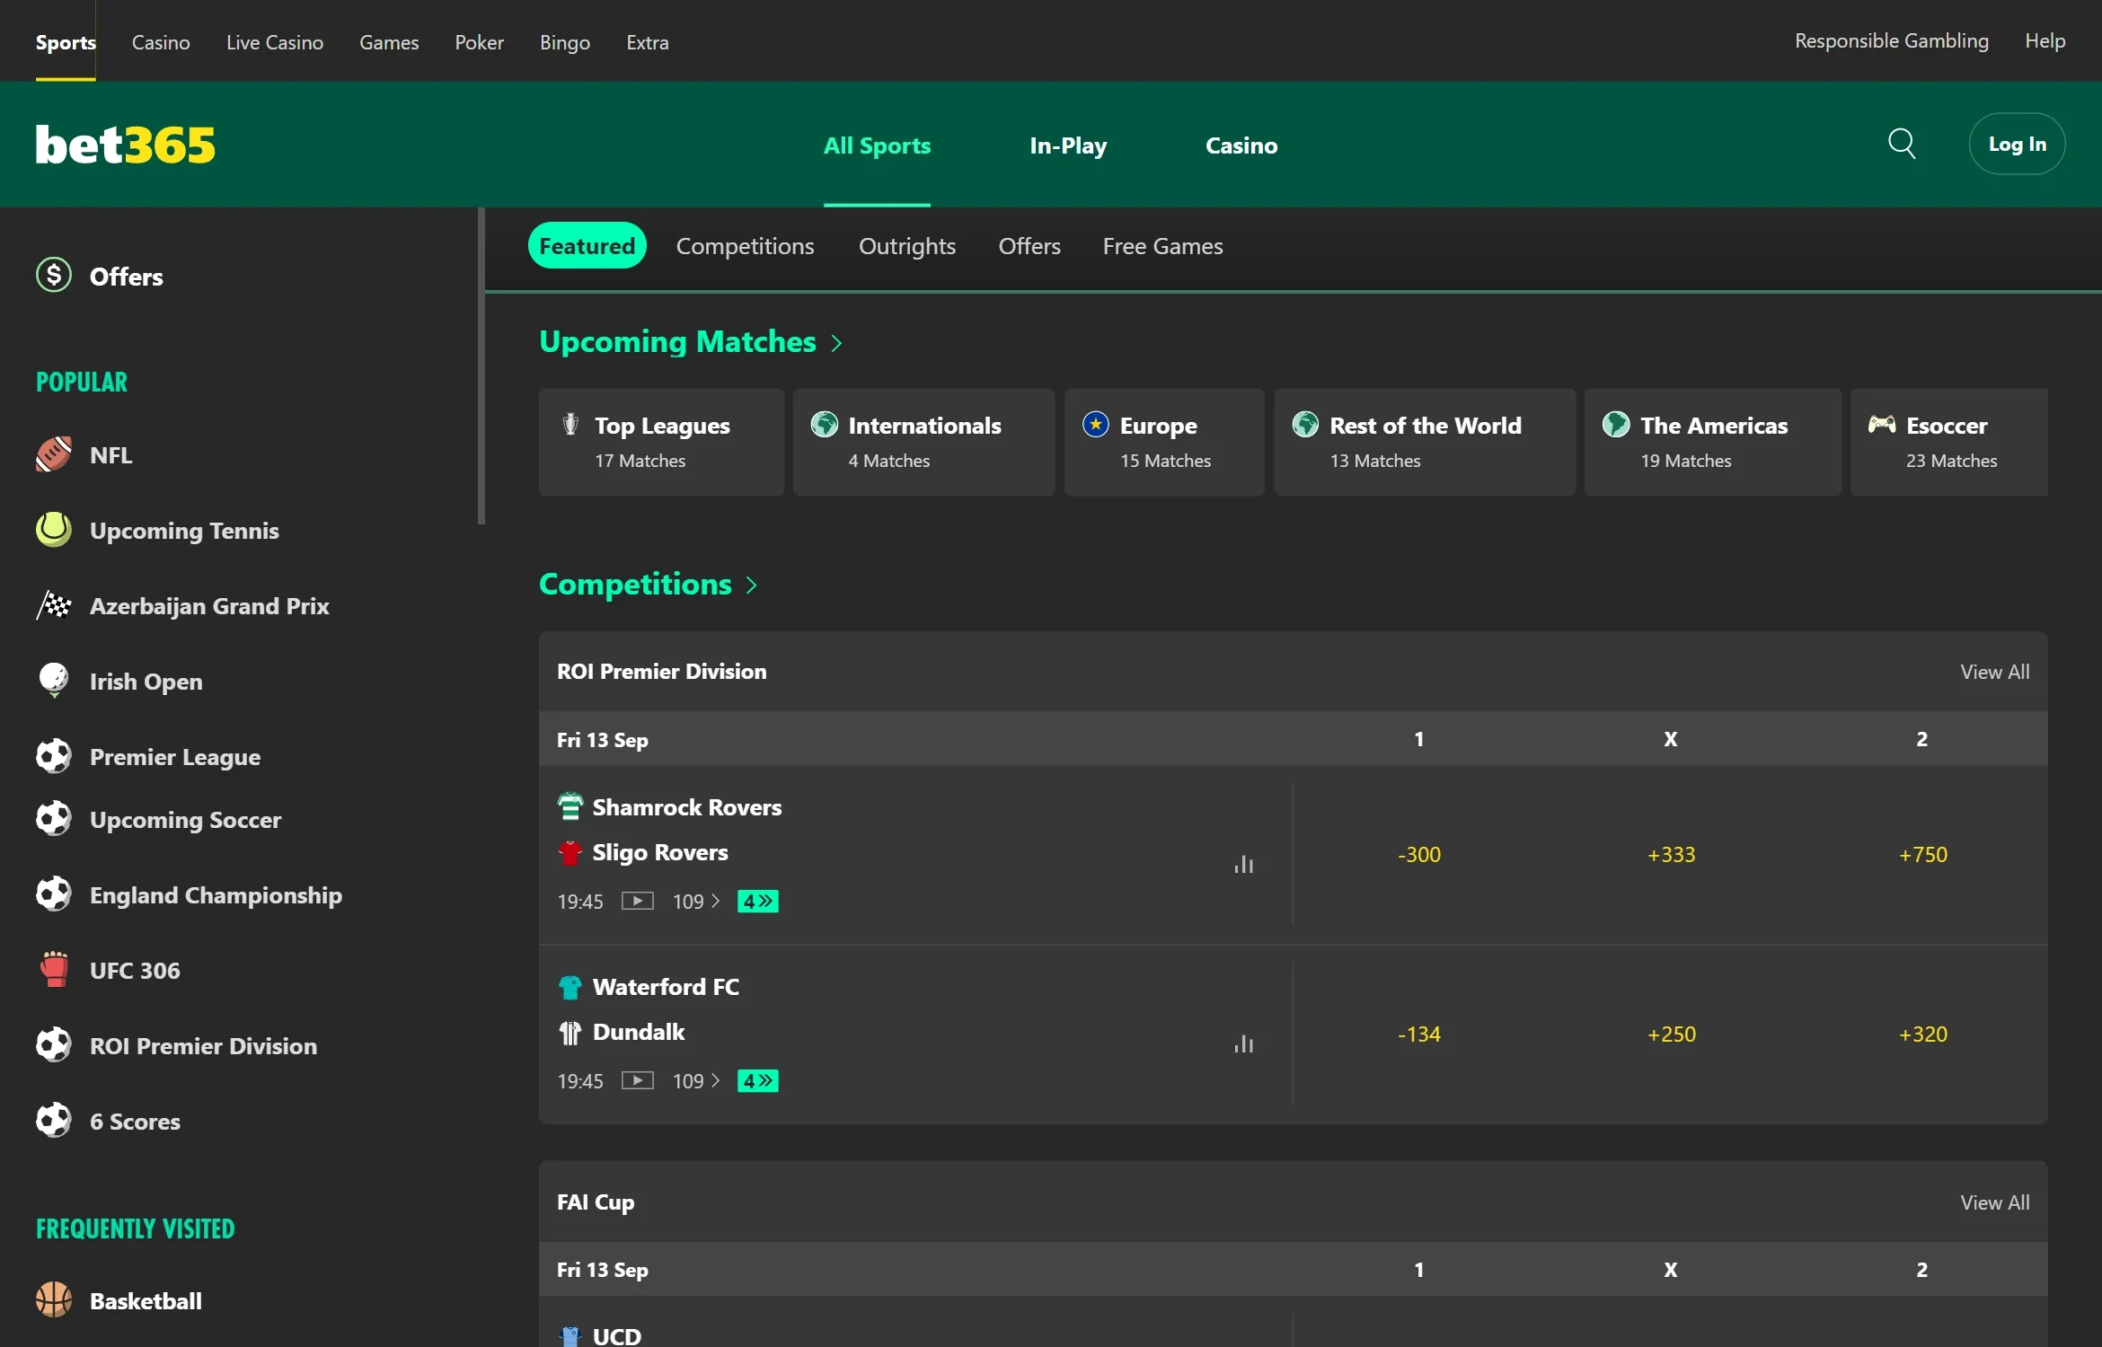View All ROI Premier Division matches
The image size is (2102, 1347).
coord(1994,672)
